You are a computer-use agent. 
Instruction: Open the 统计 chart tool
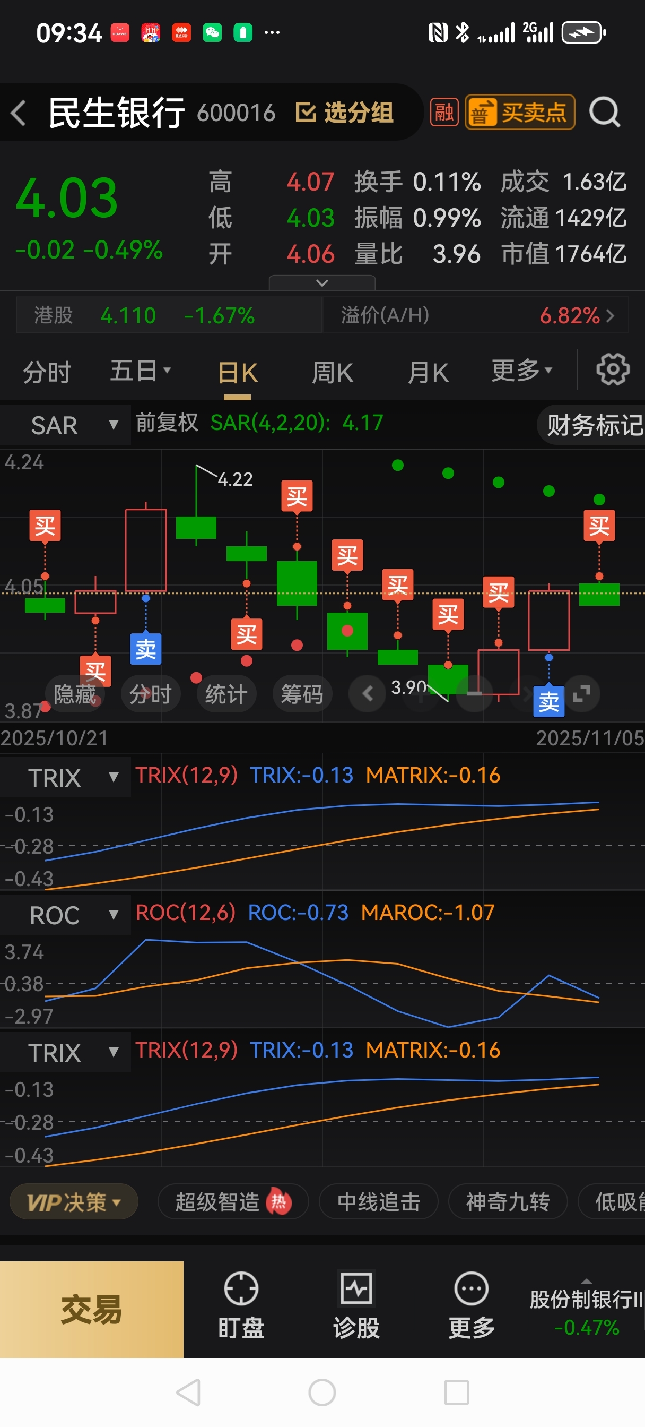click(226, 693)
